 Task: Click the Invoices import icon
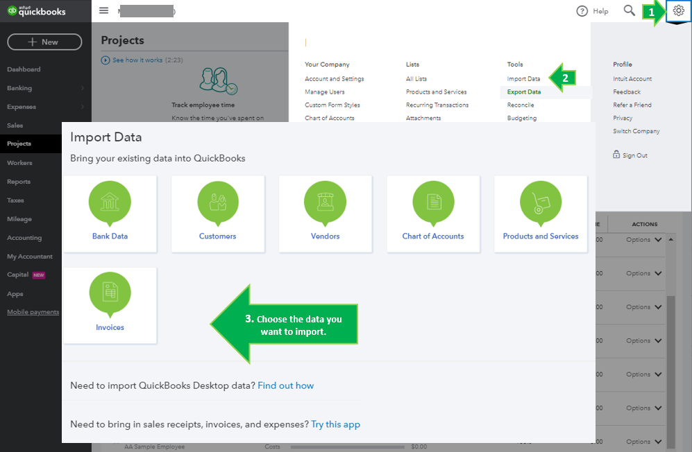pos(110,294)
